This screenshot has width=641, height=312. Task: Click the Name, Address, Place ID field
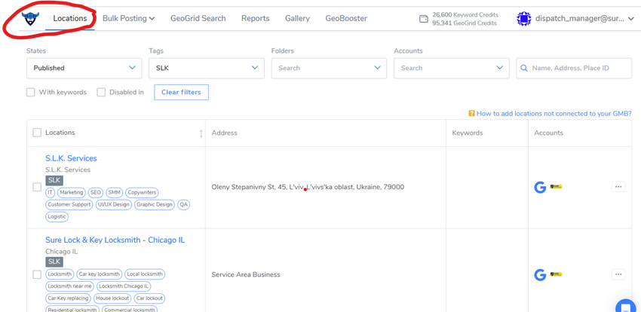(574, 68)
